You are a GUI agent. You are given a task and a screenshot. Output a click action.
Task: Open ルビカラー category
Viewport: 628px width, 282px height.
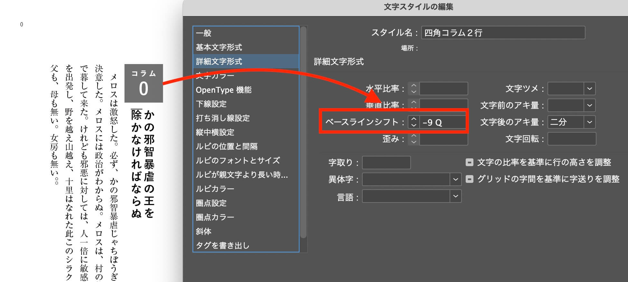tap(215, 189)
